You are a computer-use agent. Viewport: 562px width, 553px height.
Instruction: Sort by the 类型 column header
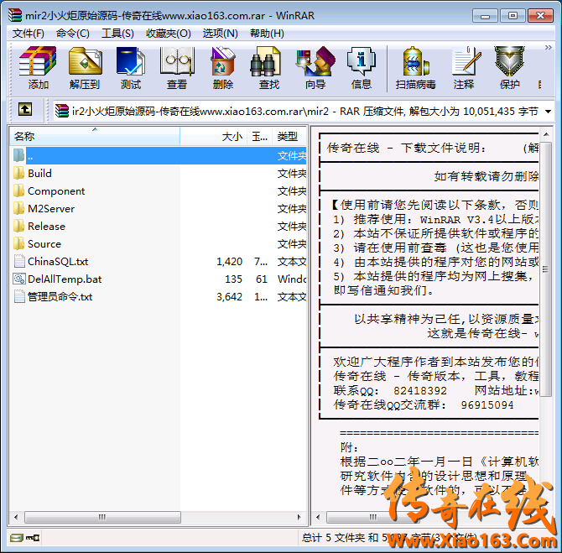click(x=289, y=136)
